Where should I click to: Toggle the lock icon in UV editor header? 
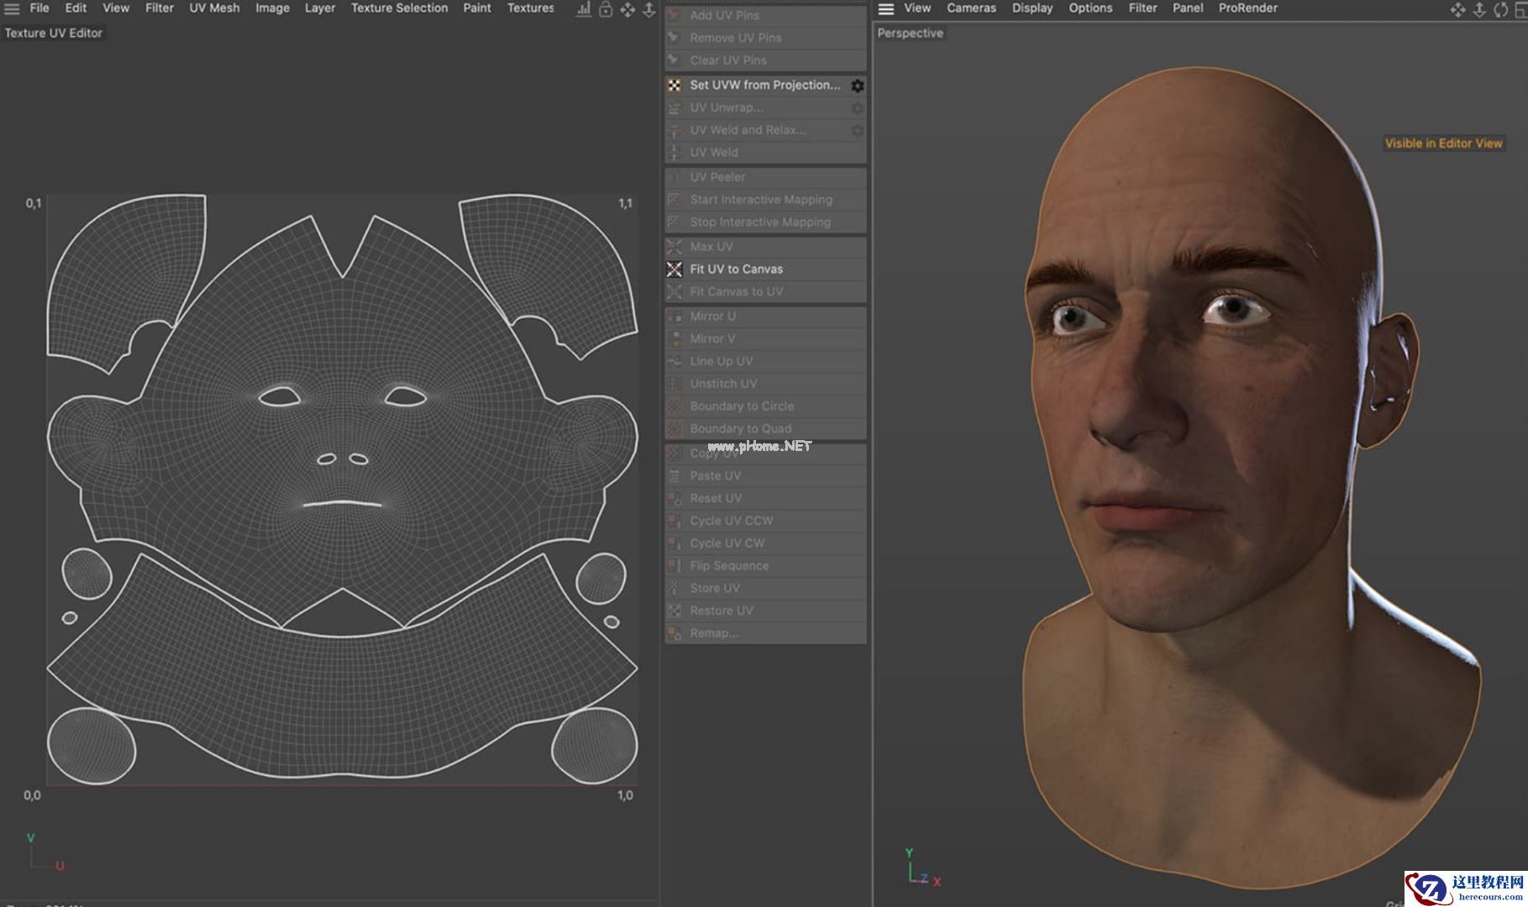tap(605, 9)
